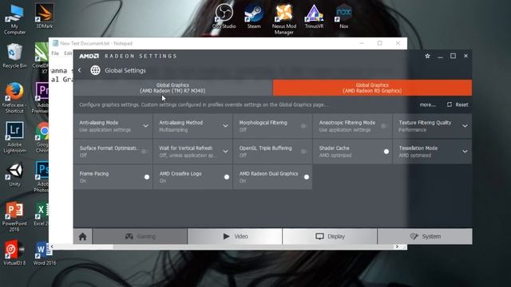Open the Notepad File menu
The width and height of the screenshot is (511, 287).
pyautogui.click(x=55, y=53)
